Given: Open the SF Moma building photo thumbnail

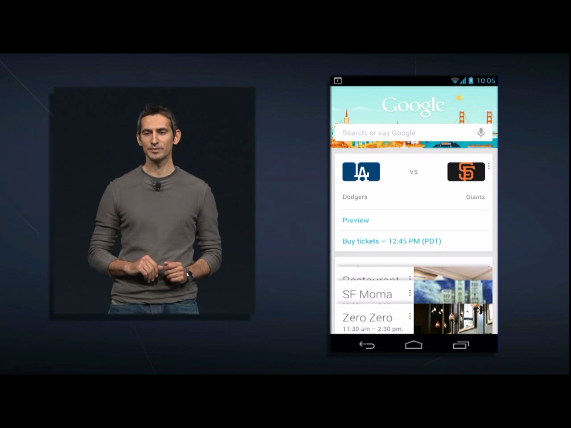Looking at the screenshot, I should tap(453, 292).
